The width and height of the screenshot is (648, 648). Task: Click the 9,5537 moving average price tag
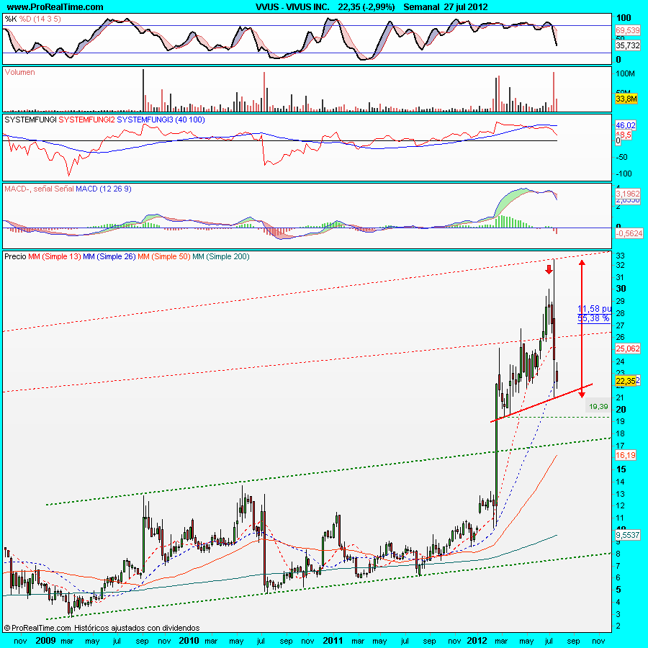point(628,535)
